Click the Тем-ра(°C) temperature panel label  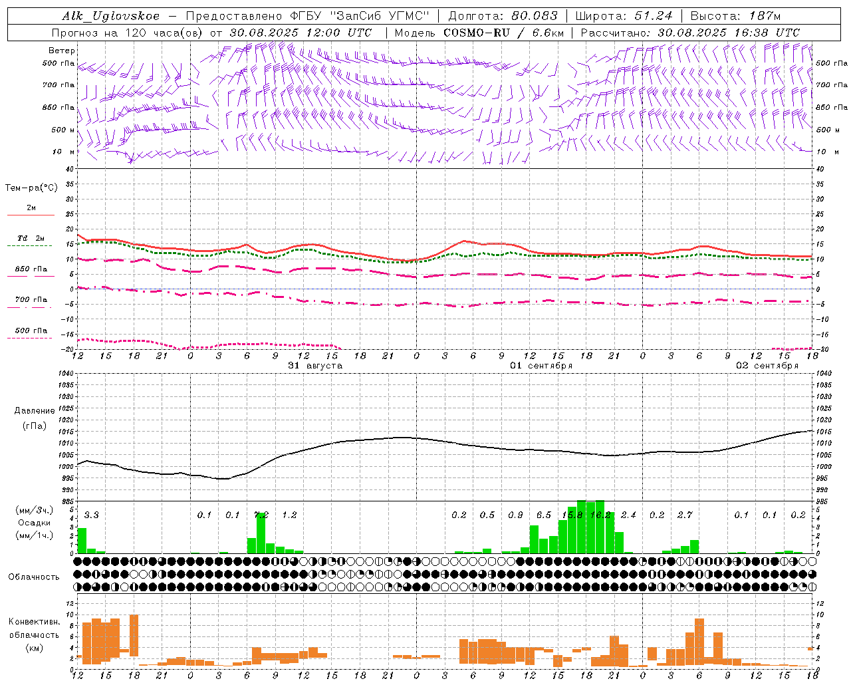(31, 188)
